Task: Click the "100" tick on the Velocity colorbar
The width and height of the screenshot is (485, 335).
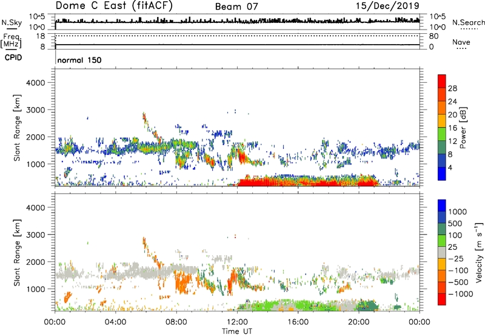Action: (x=455, y=235)
